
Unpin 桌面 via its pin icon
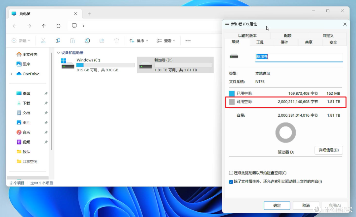click(x=46, y=93)
